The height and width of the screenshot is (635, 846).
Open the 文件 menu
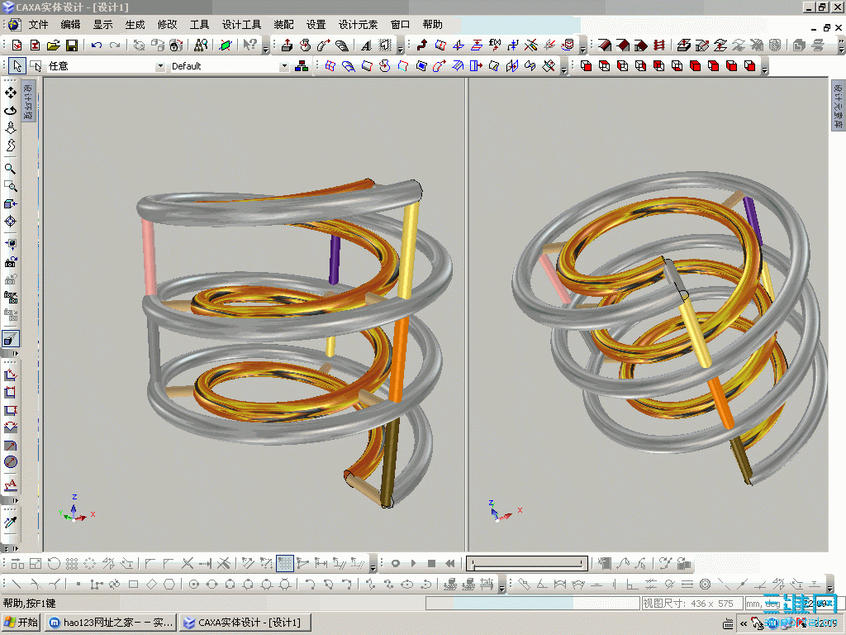point(38,24)
